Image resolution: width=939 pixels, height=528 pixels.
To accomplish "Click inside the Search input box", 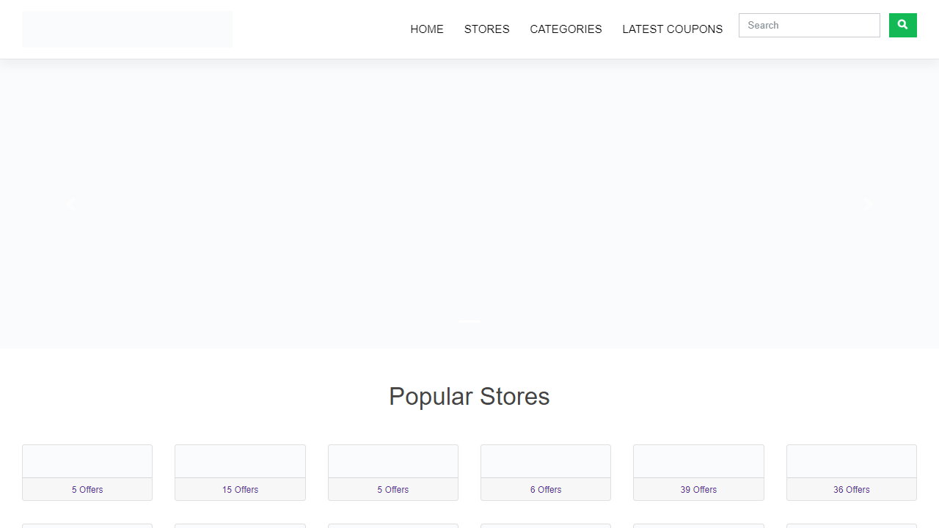I will point(809,25).
